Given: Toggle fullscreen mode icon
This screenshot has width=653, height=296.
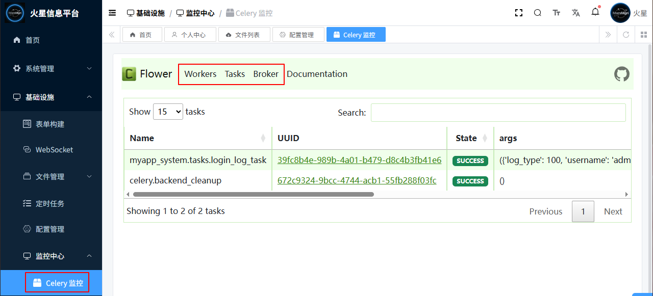Looking at the screenshot, I should click(x=519, y=13).
